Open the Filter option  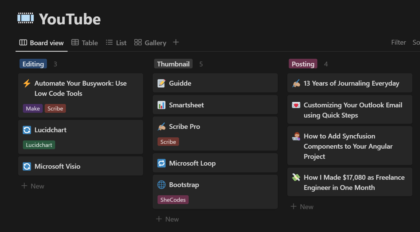click(399, 42)
